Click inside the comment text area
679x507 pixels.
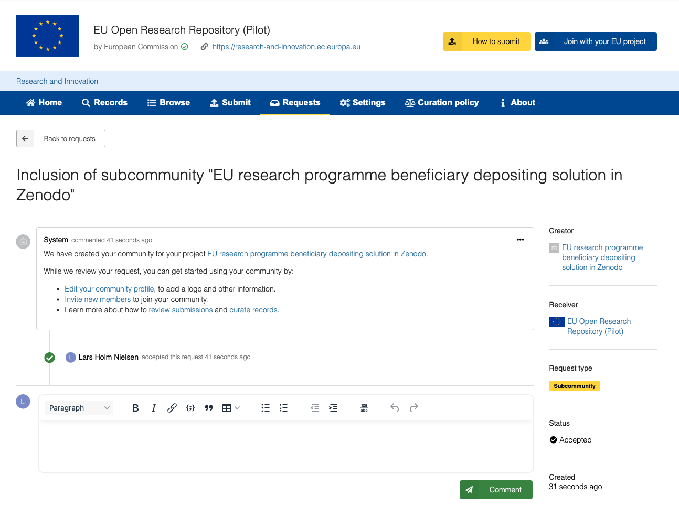click(286, 446)
